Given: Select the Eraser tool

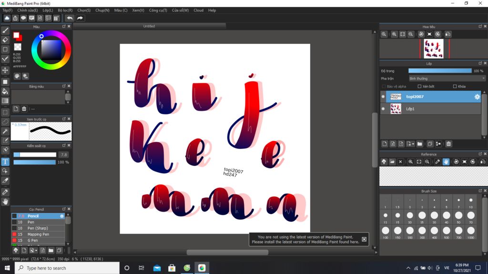Looking at the screenshot, I should pos(5,40).
